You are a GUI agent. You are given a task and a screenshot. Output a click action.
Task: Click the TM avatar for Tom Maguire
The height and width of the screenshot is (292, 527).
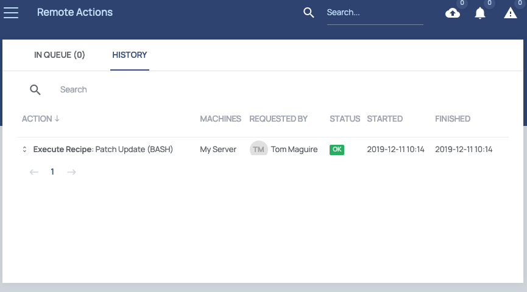tap(258, 149)
